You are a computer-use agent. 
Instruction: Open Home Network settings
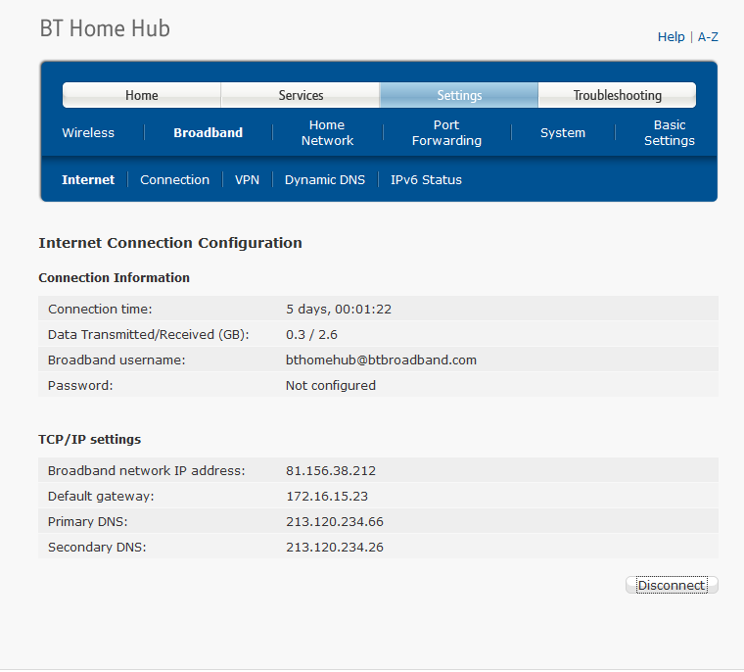point(327,132)
